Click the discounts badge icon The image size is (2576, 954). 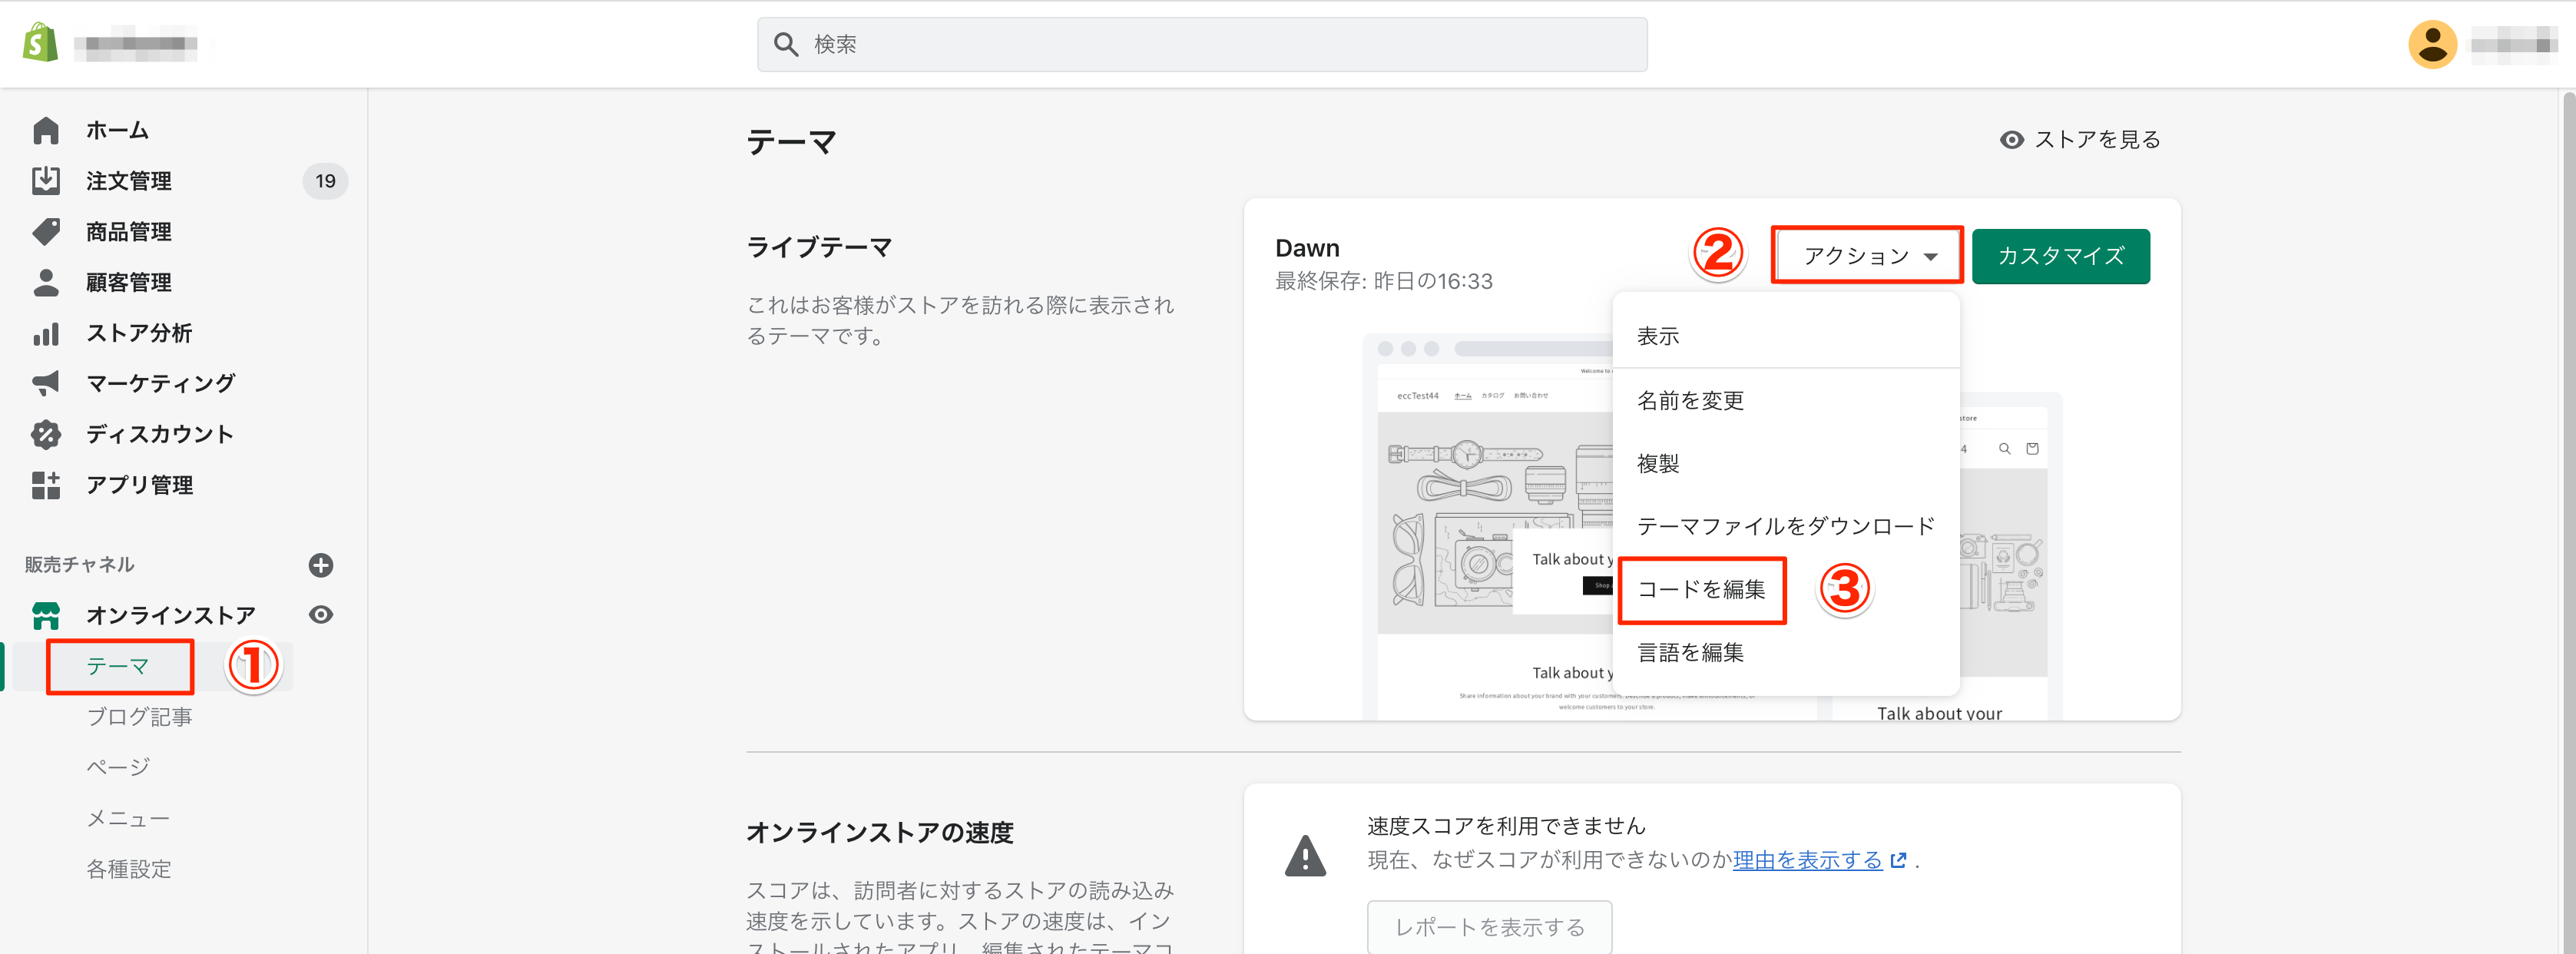pyautogui.click(x=46, y=434)
